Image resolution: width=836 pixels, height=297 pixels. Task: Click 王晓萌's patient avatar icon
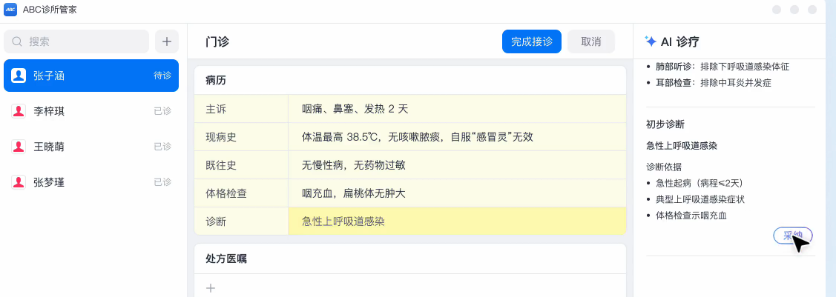[x=19, y=147]
